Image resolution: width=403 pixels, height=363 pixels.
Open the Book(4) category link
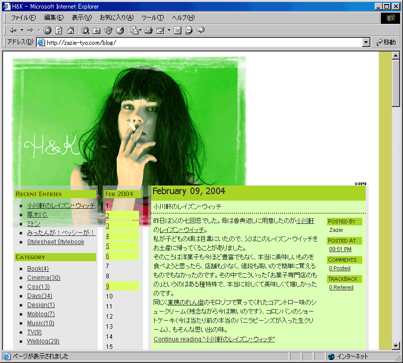[38, 269]
